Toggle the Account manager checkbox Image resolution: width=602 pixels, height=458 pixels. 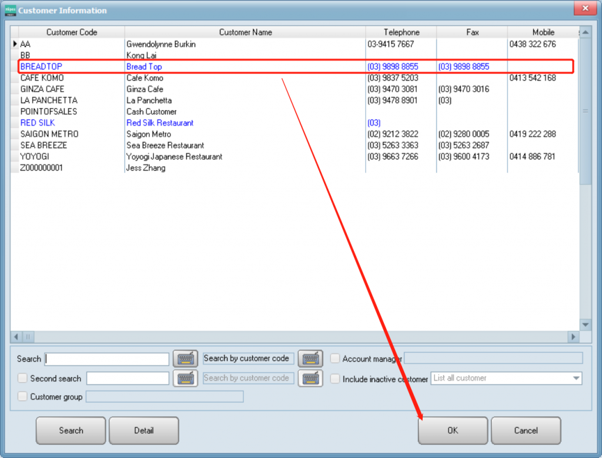(x=335, y=359)
